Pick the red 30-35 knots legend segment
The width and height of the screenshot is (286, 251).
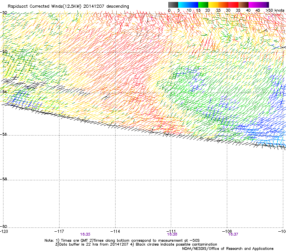pyautogui.click(x=233, y=5)
